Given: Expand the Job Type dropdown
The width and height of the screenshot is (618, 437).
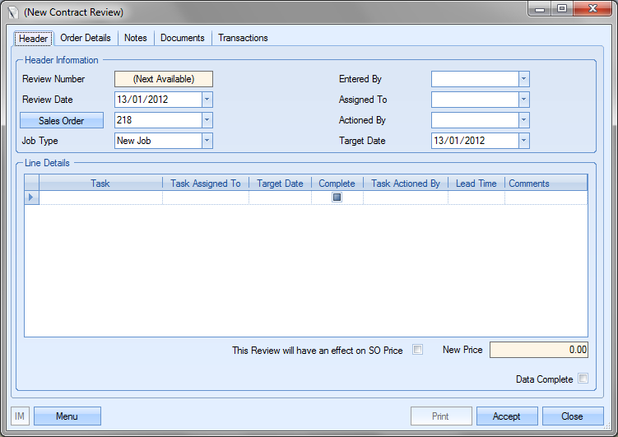Looking at the screenshot, I should pyautogui.click(x=207, y=141).
